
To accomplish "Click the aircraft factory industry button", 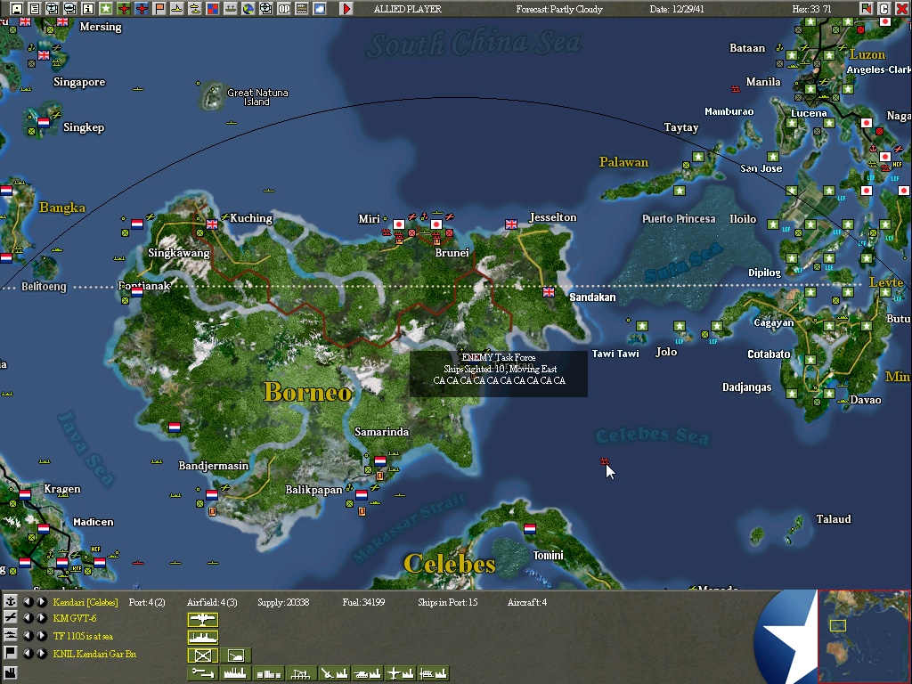I will tap(400, 673).
